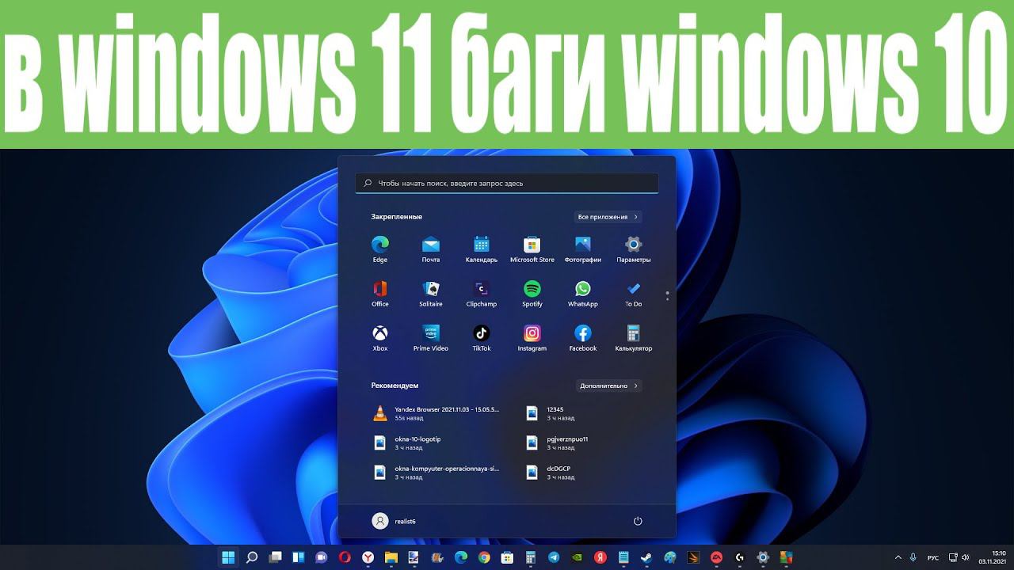Open recommended Yandex Browser video file
Screen dimensions: 1014x570
pyautogui.click(x=436, y=413)
